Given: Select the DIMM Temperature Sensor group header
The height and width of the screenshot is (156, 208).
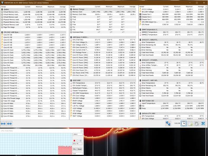Looking at the screenshot, I should [172, 29].
